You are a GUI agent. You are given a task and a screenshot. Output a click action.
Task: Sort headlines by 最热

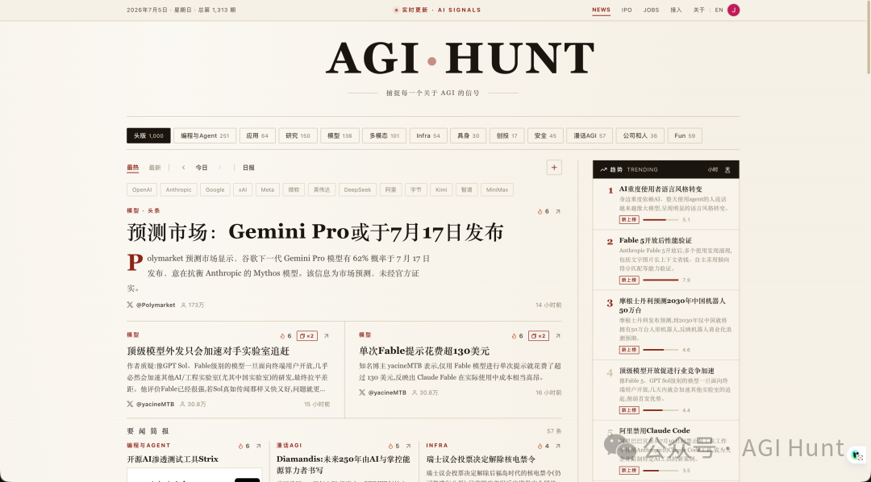click(133, 168)
